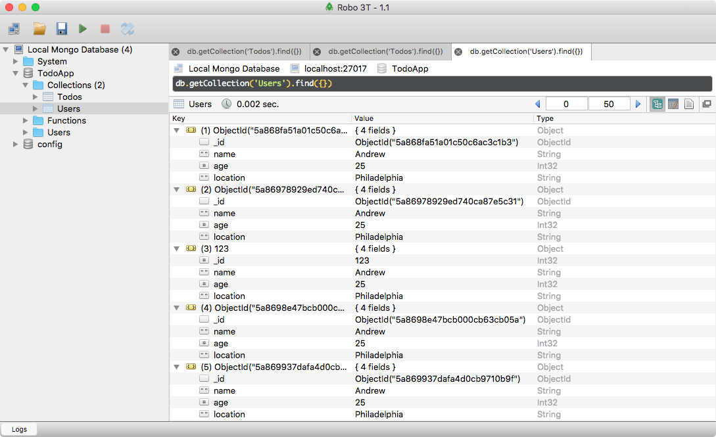Open the Logs panel button
This screenshot has width=716, height=437.
pos(19,429)
